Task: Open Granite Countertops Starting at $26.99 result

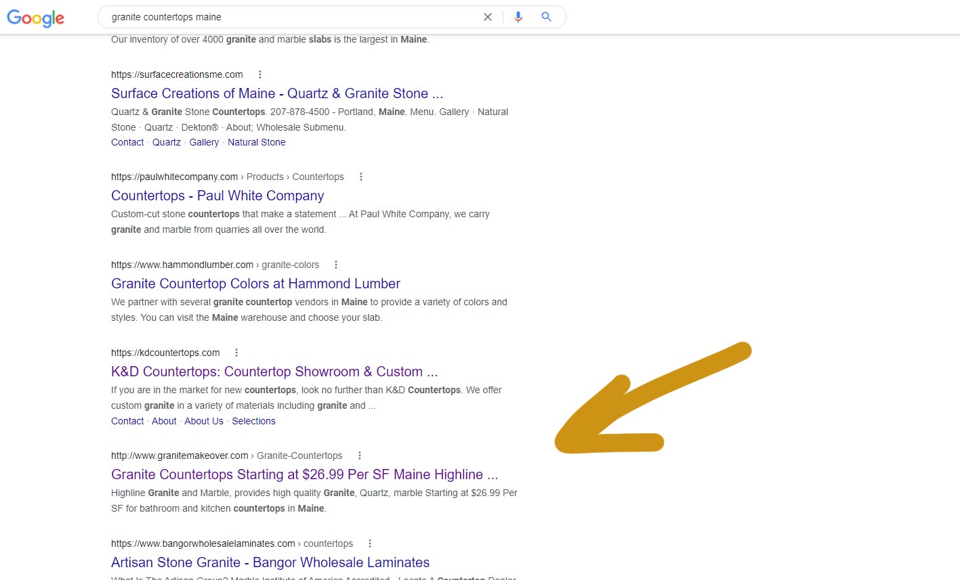Action: (304, 474)
